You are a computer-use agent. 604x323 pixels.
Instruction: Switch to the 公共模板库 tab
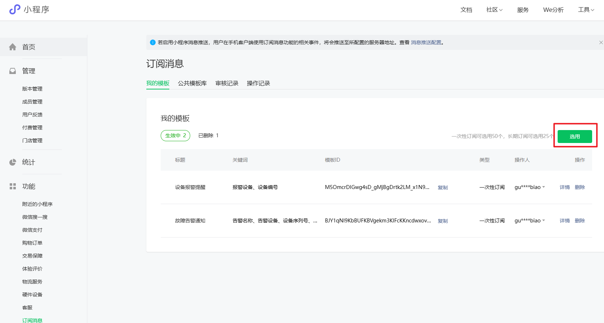click(192, 83)
